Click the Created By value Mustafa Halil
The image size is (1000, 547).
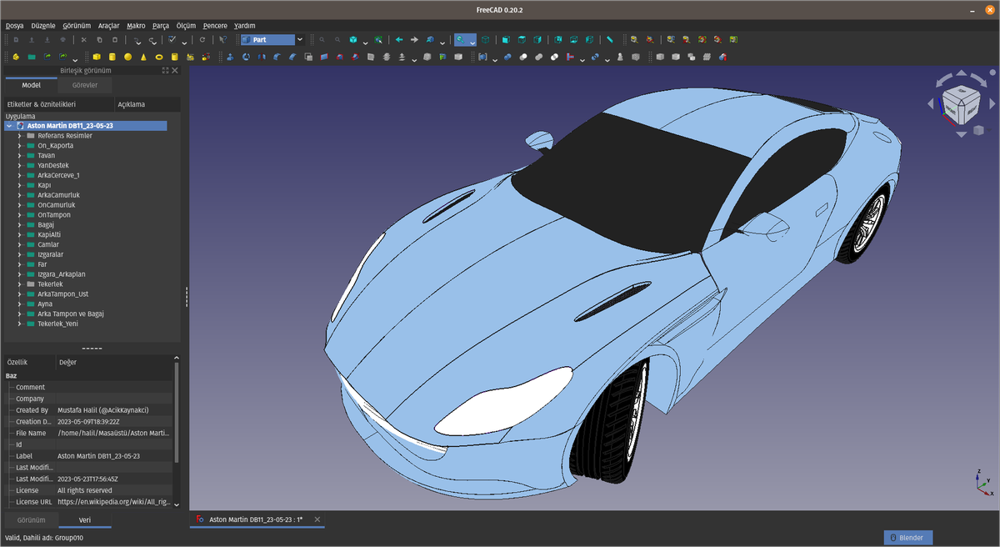pos(102,410)
